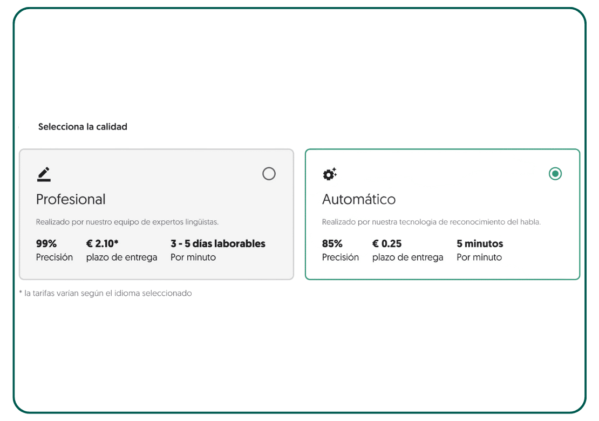The width and height of the screenshot is (599, 421).
Task: Click the pencil edit icon on Profesional
Action: 44,174
